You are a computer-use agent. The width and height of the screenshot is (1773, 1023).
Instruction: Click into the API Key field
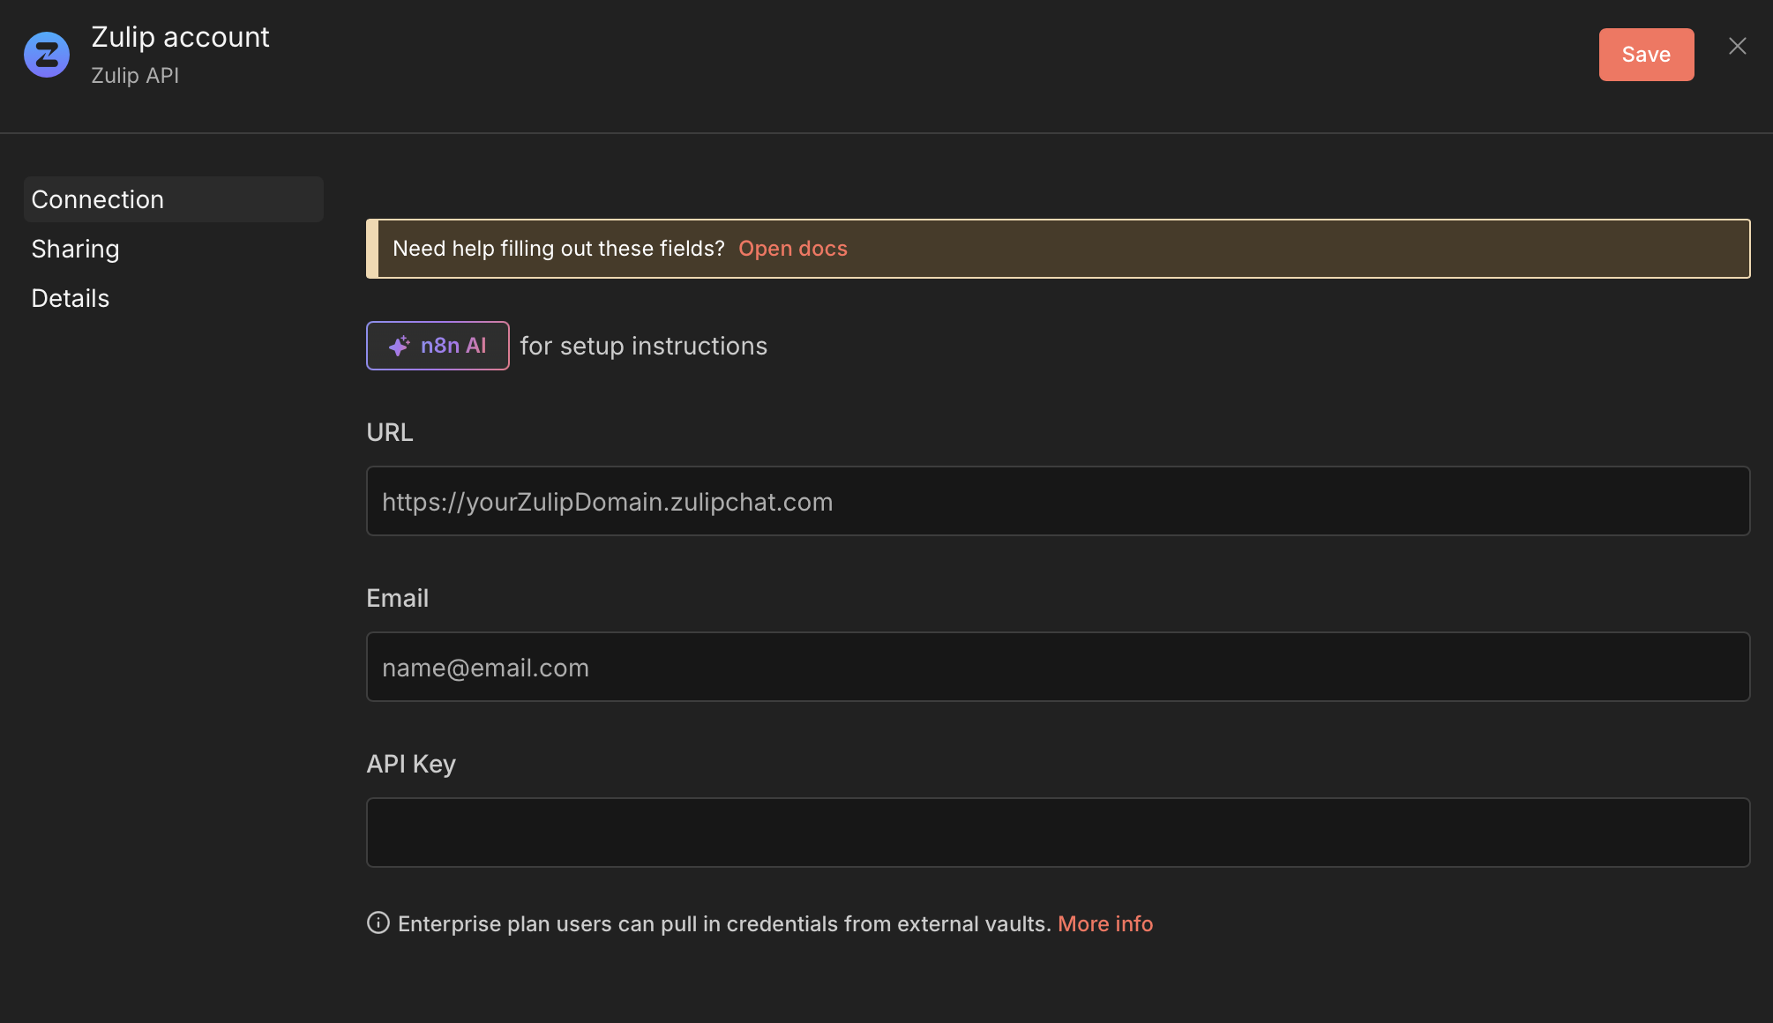coord(1059,833)
